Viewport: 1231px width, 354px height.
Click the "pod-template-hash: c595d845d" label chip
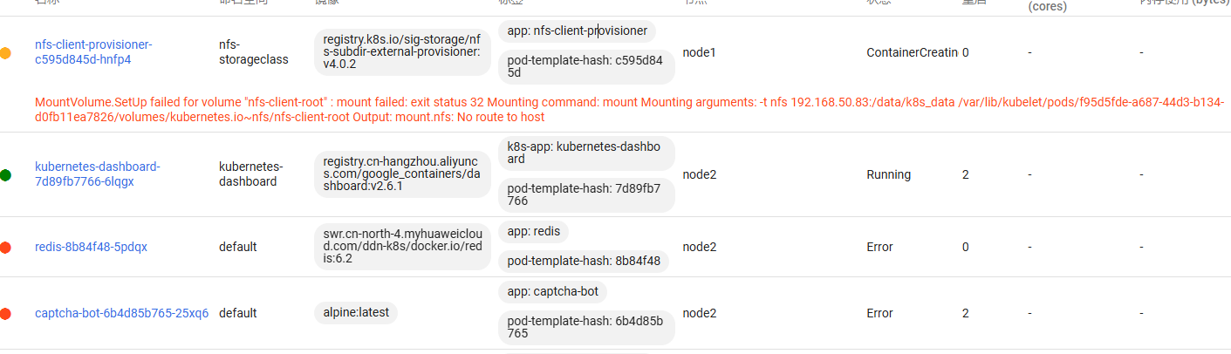[x=585, y=66]
